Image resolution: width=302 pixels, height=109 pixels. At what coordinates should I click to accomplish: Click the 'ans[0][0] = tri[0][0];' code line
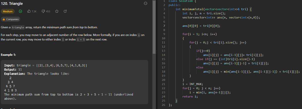tap(202, 26)
